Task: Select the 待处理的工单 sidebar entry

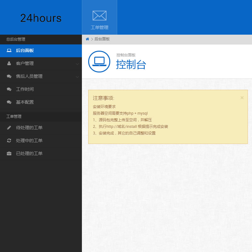Action: [x=29, y=128]
